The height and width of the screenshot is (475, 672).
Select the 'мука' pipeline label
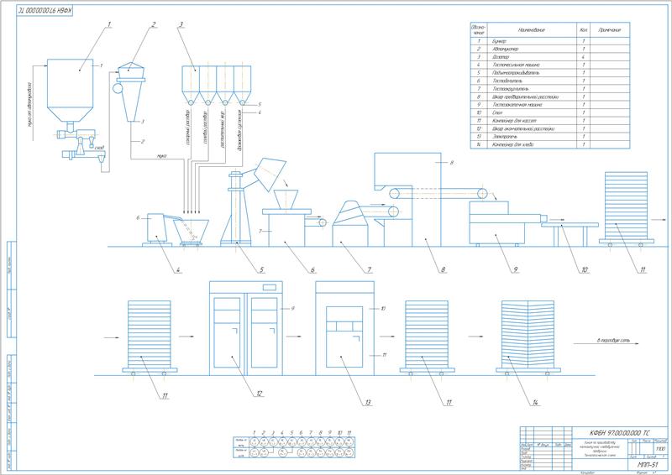pos(161,156)
